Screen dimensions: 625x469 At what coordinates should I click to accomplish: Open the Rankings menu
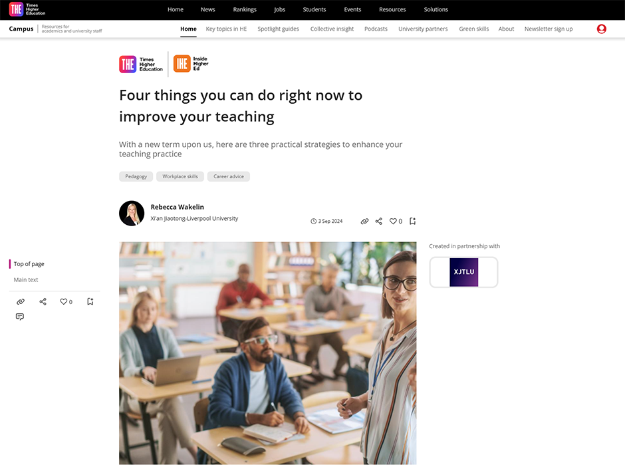[245, 9]
